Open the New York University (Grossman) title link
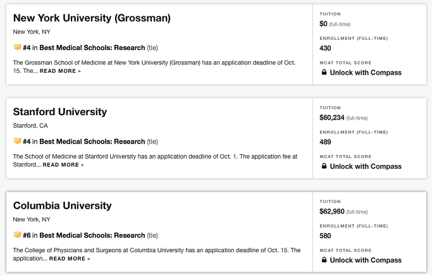This screenshot has width=432, height=275. pos(92,18)
